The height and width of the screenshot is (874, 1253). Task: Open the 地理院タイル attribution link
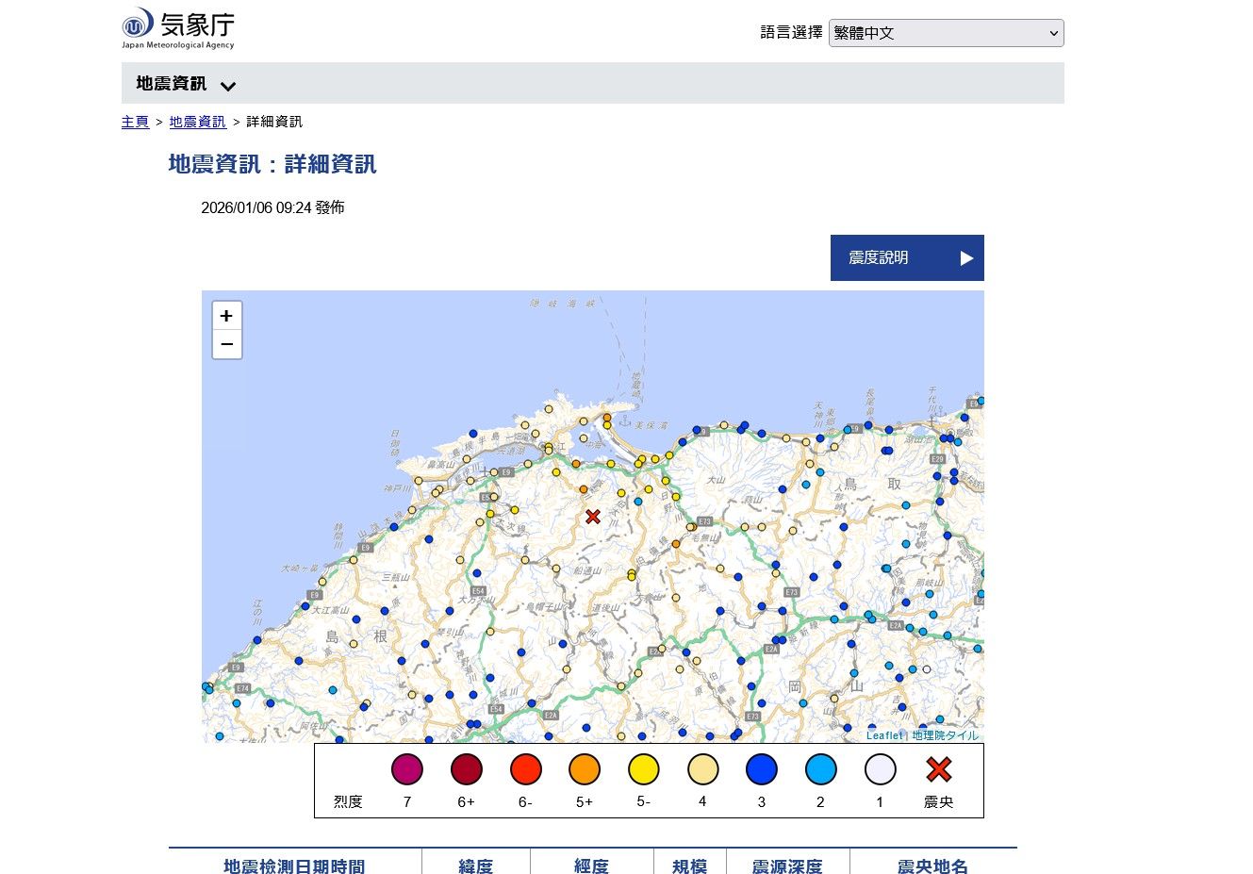(x=945, y=735)
